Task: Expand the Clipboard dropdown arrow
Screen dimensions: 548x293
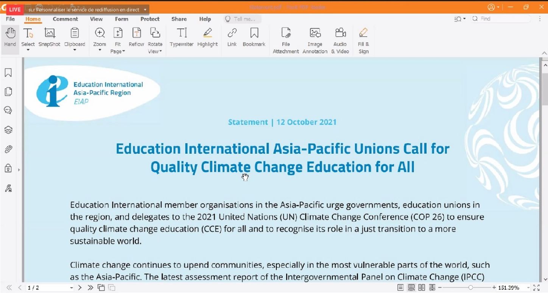Action: tap(75, 50)
